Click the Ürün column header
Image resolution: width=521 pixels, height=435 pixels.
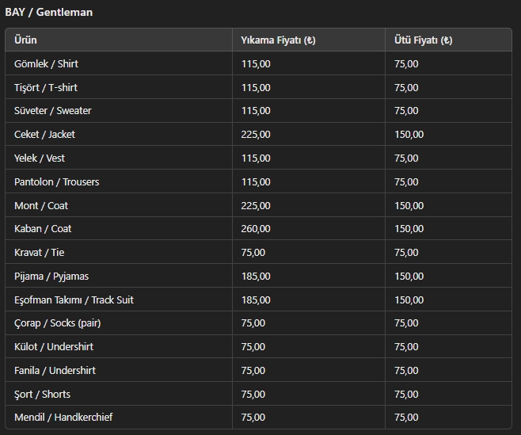[x=26, y=40]
